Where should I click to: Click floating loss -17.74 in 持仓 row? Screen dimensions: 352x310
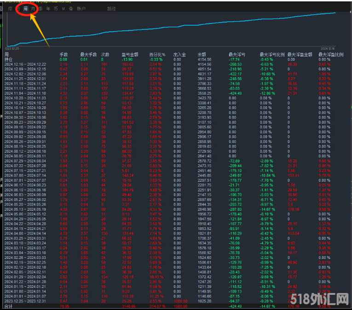[x=234, y=59]
